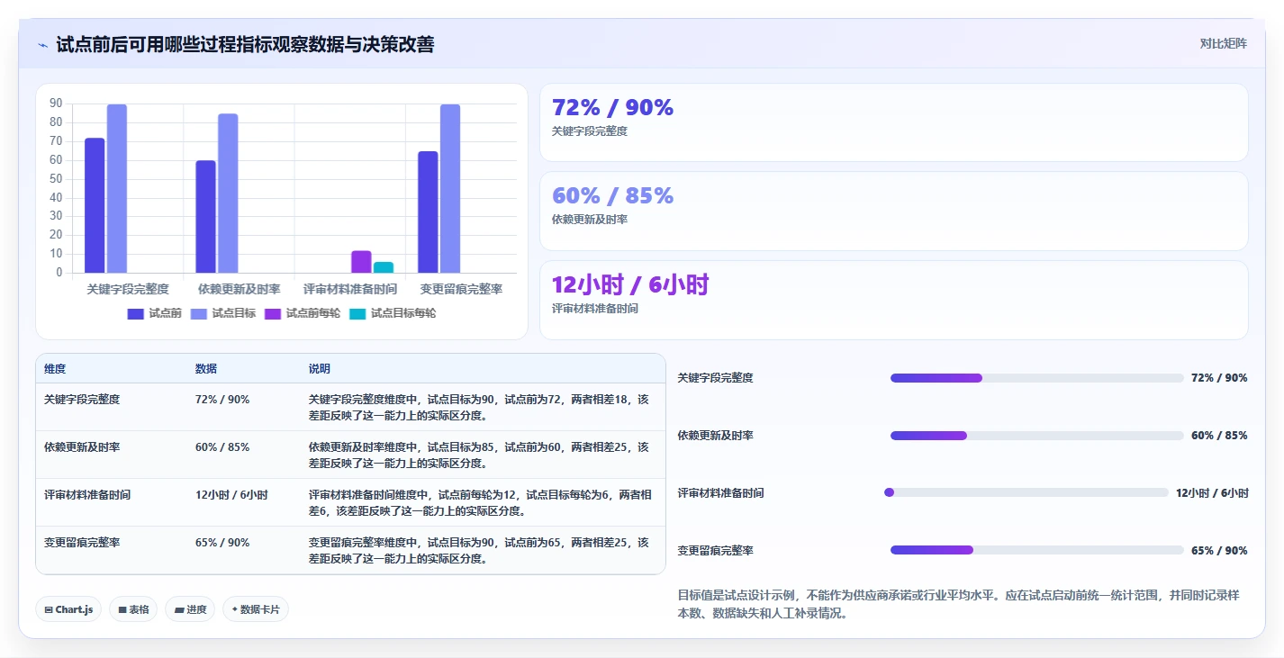This screenshot has width=1284, height=658.
Task: Click the 评审材料准备时间 progress bar
Action: [x=1026, y=492]
